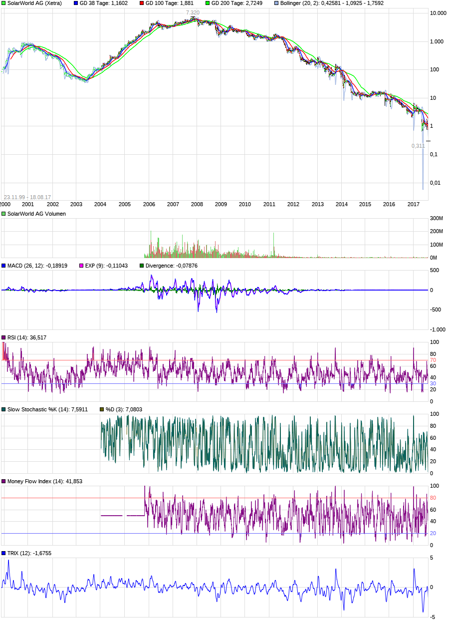
Task: Click the date range text 23.11.99 - 18.08.17
Action: click(x=27, y=197)
